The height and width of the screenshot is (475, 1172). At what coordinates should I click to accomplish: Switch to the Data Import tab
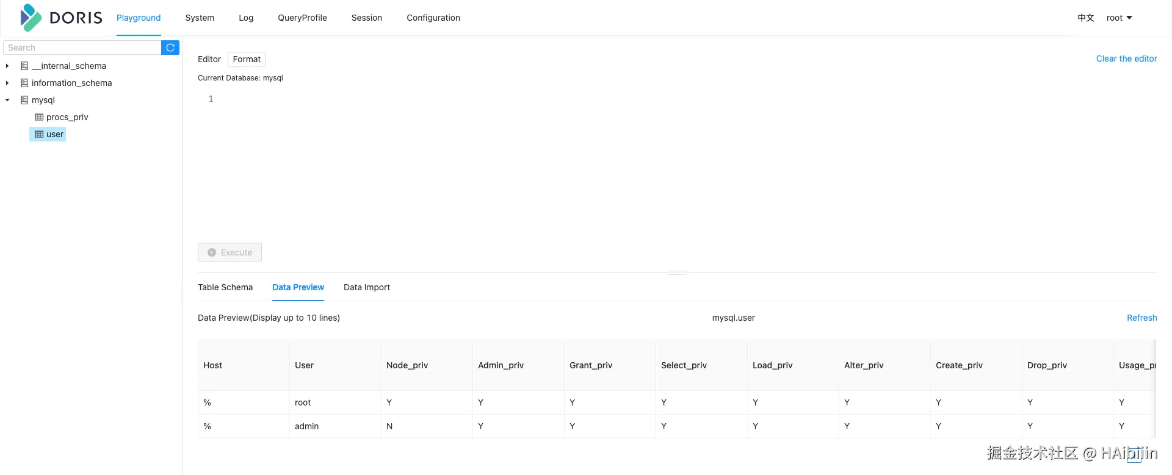(366, 287)
